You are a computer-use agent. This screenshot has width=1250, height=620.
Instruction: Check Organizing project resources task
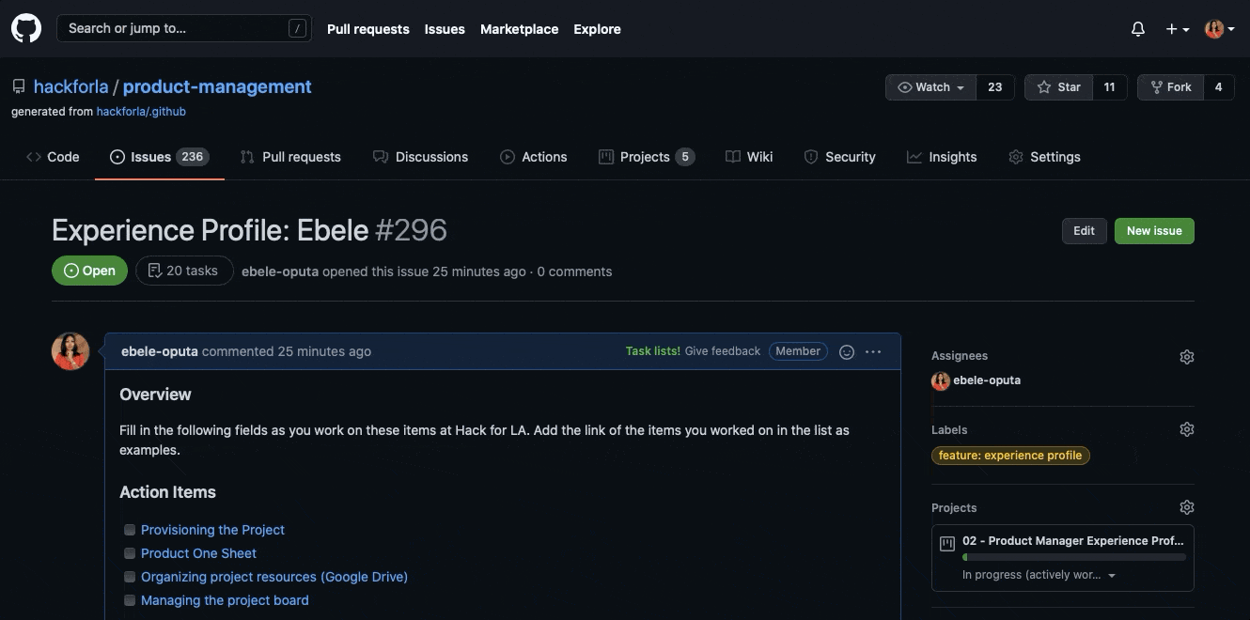click(x=130, y=577)
